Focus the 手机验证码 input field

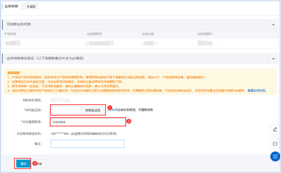tap(66, 110)
